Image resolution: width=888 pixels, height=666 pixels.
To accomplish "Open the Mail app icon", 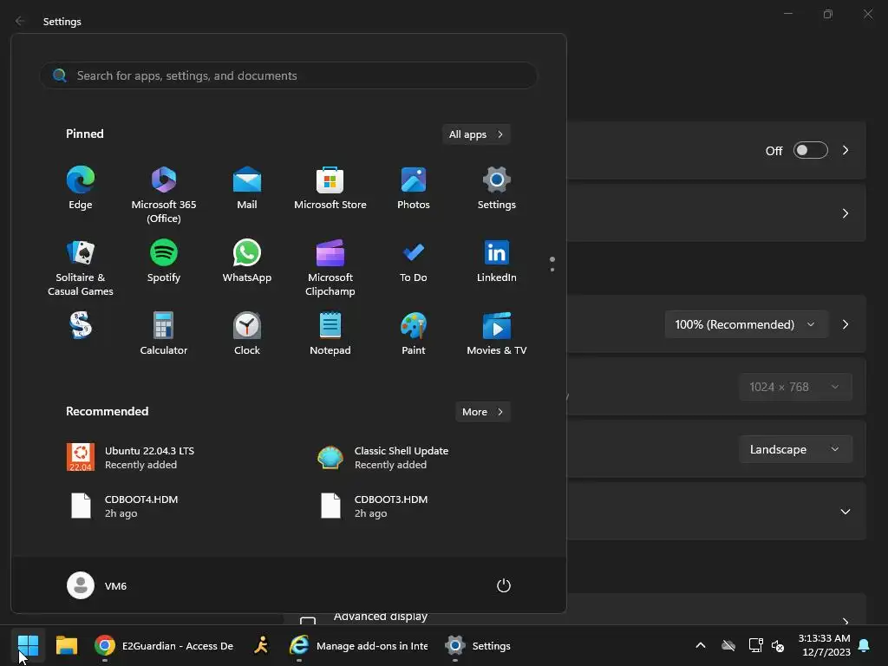I will 247,188.
